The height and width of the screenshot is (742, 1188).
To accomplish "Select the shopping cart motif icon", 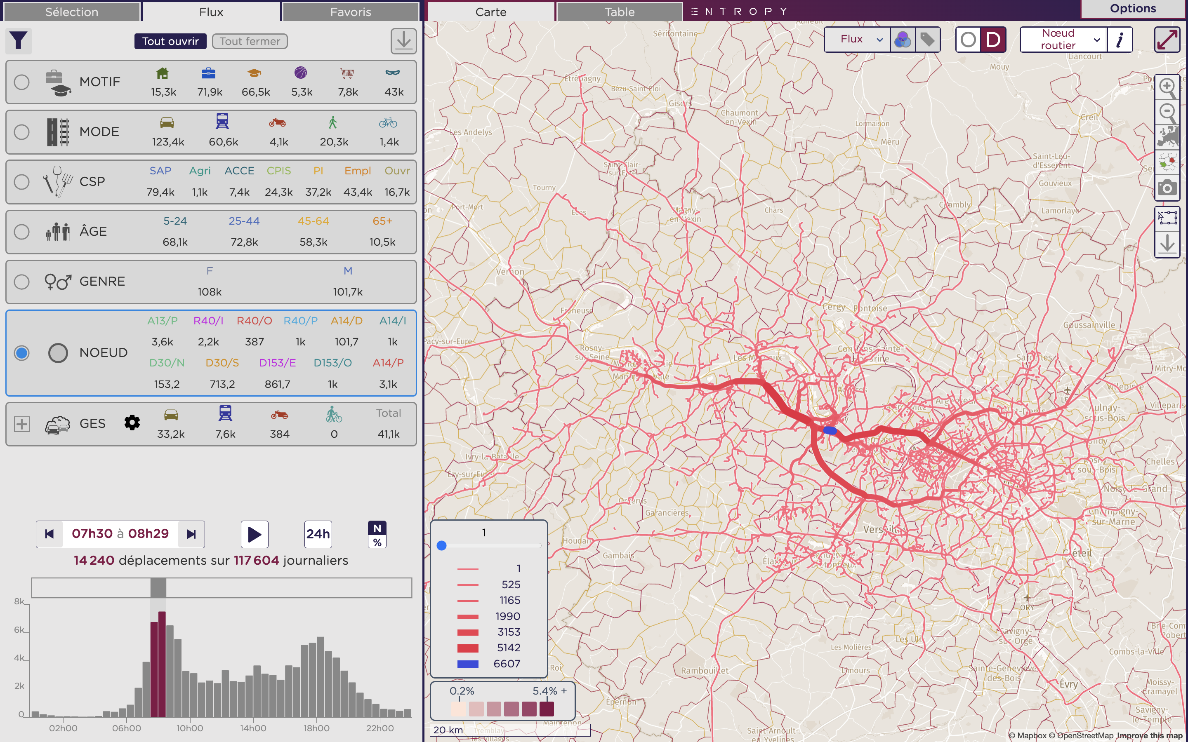I will (x=347, y=74).
